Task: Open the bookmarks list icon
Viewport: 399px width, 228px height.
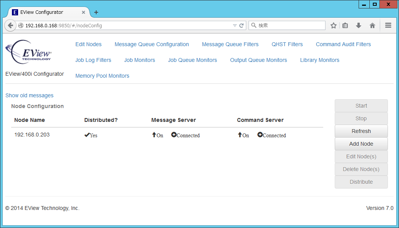Action: tap(345, 25)
